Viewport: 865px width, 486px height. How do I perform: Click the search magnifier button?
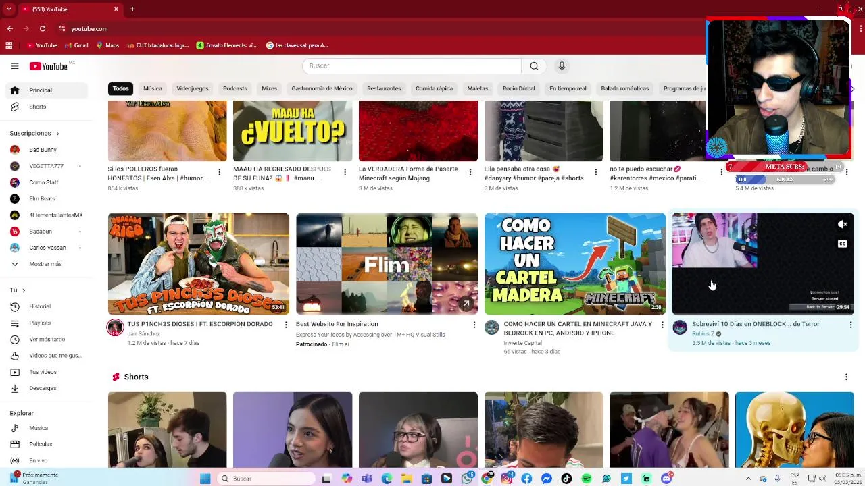pyautogui.click(x=534, y=66)
